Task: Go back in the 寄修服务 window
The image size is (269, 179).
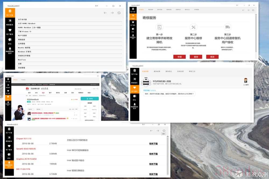Action: [x=243, y=10]
